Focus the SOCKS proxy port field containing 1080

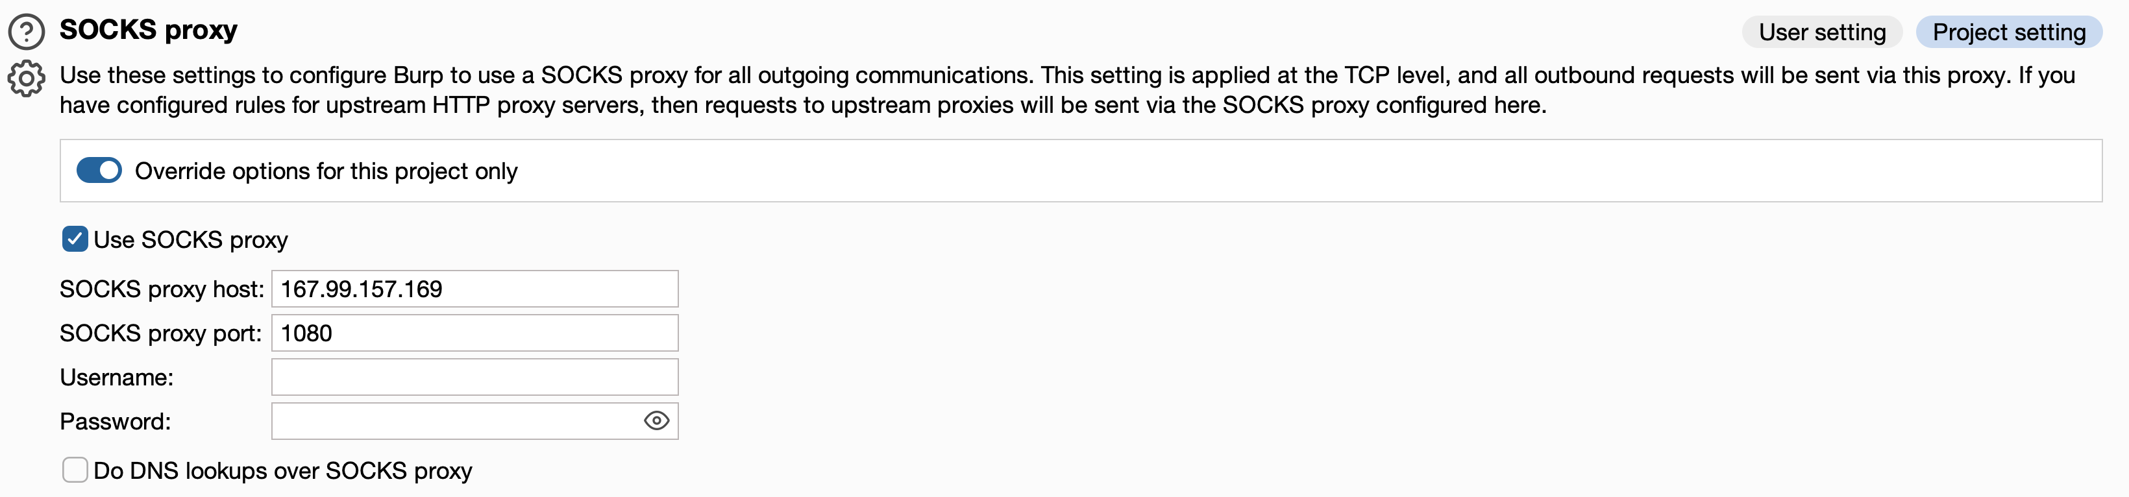point(474,333)
